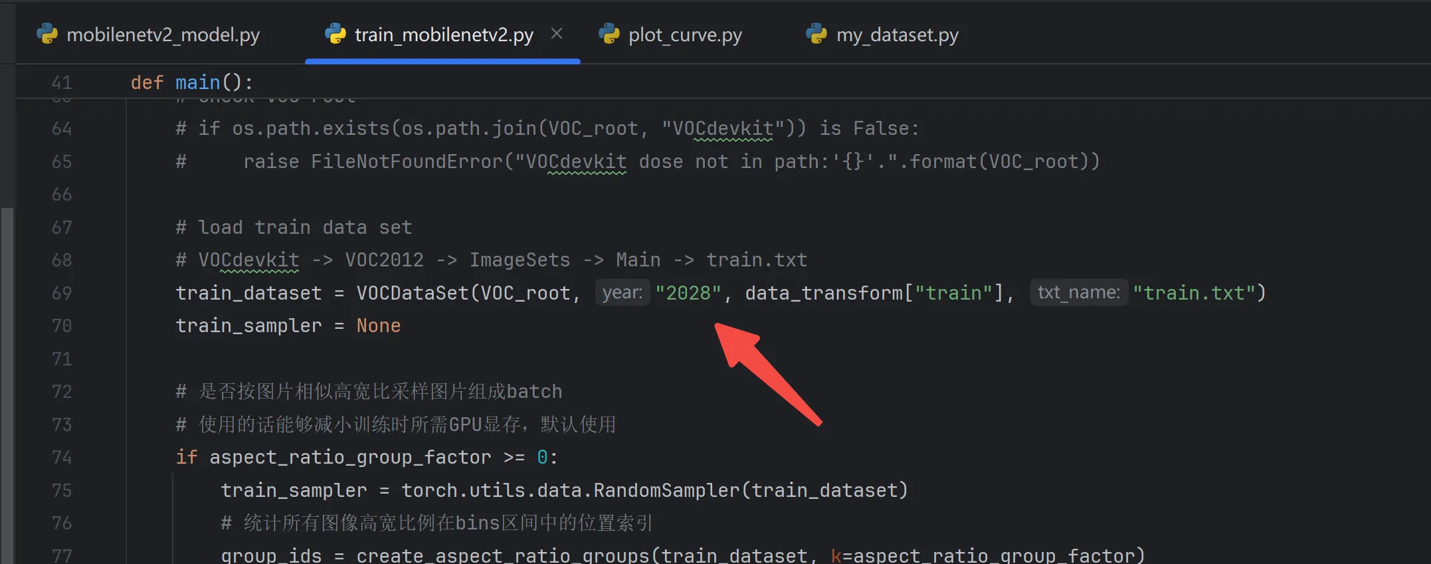The height and width of the screenshot is (564, 1431).
Task: Click 'FileNotFoundError' in line 65 comment
Action: [x=407, y=161]
